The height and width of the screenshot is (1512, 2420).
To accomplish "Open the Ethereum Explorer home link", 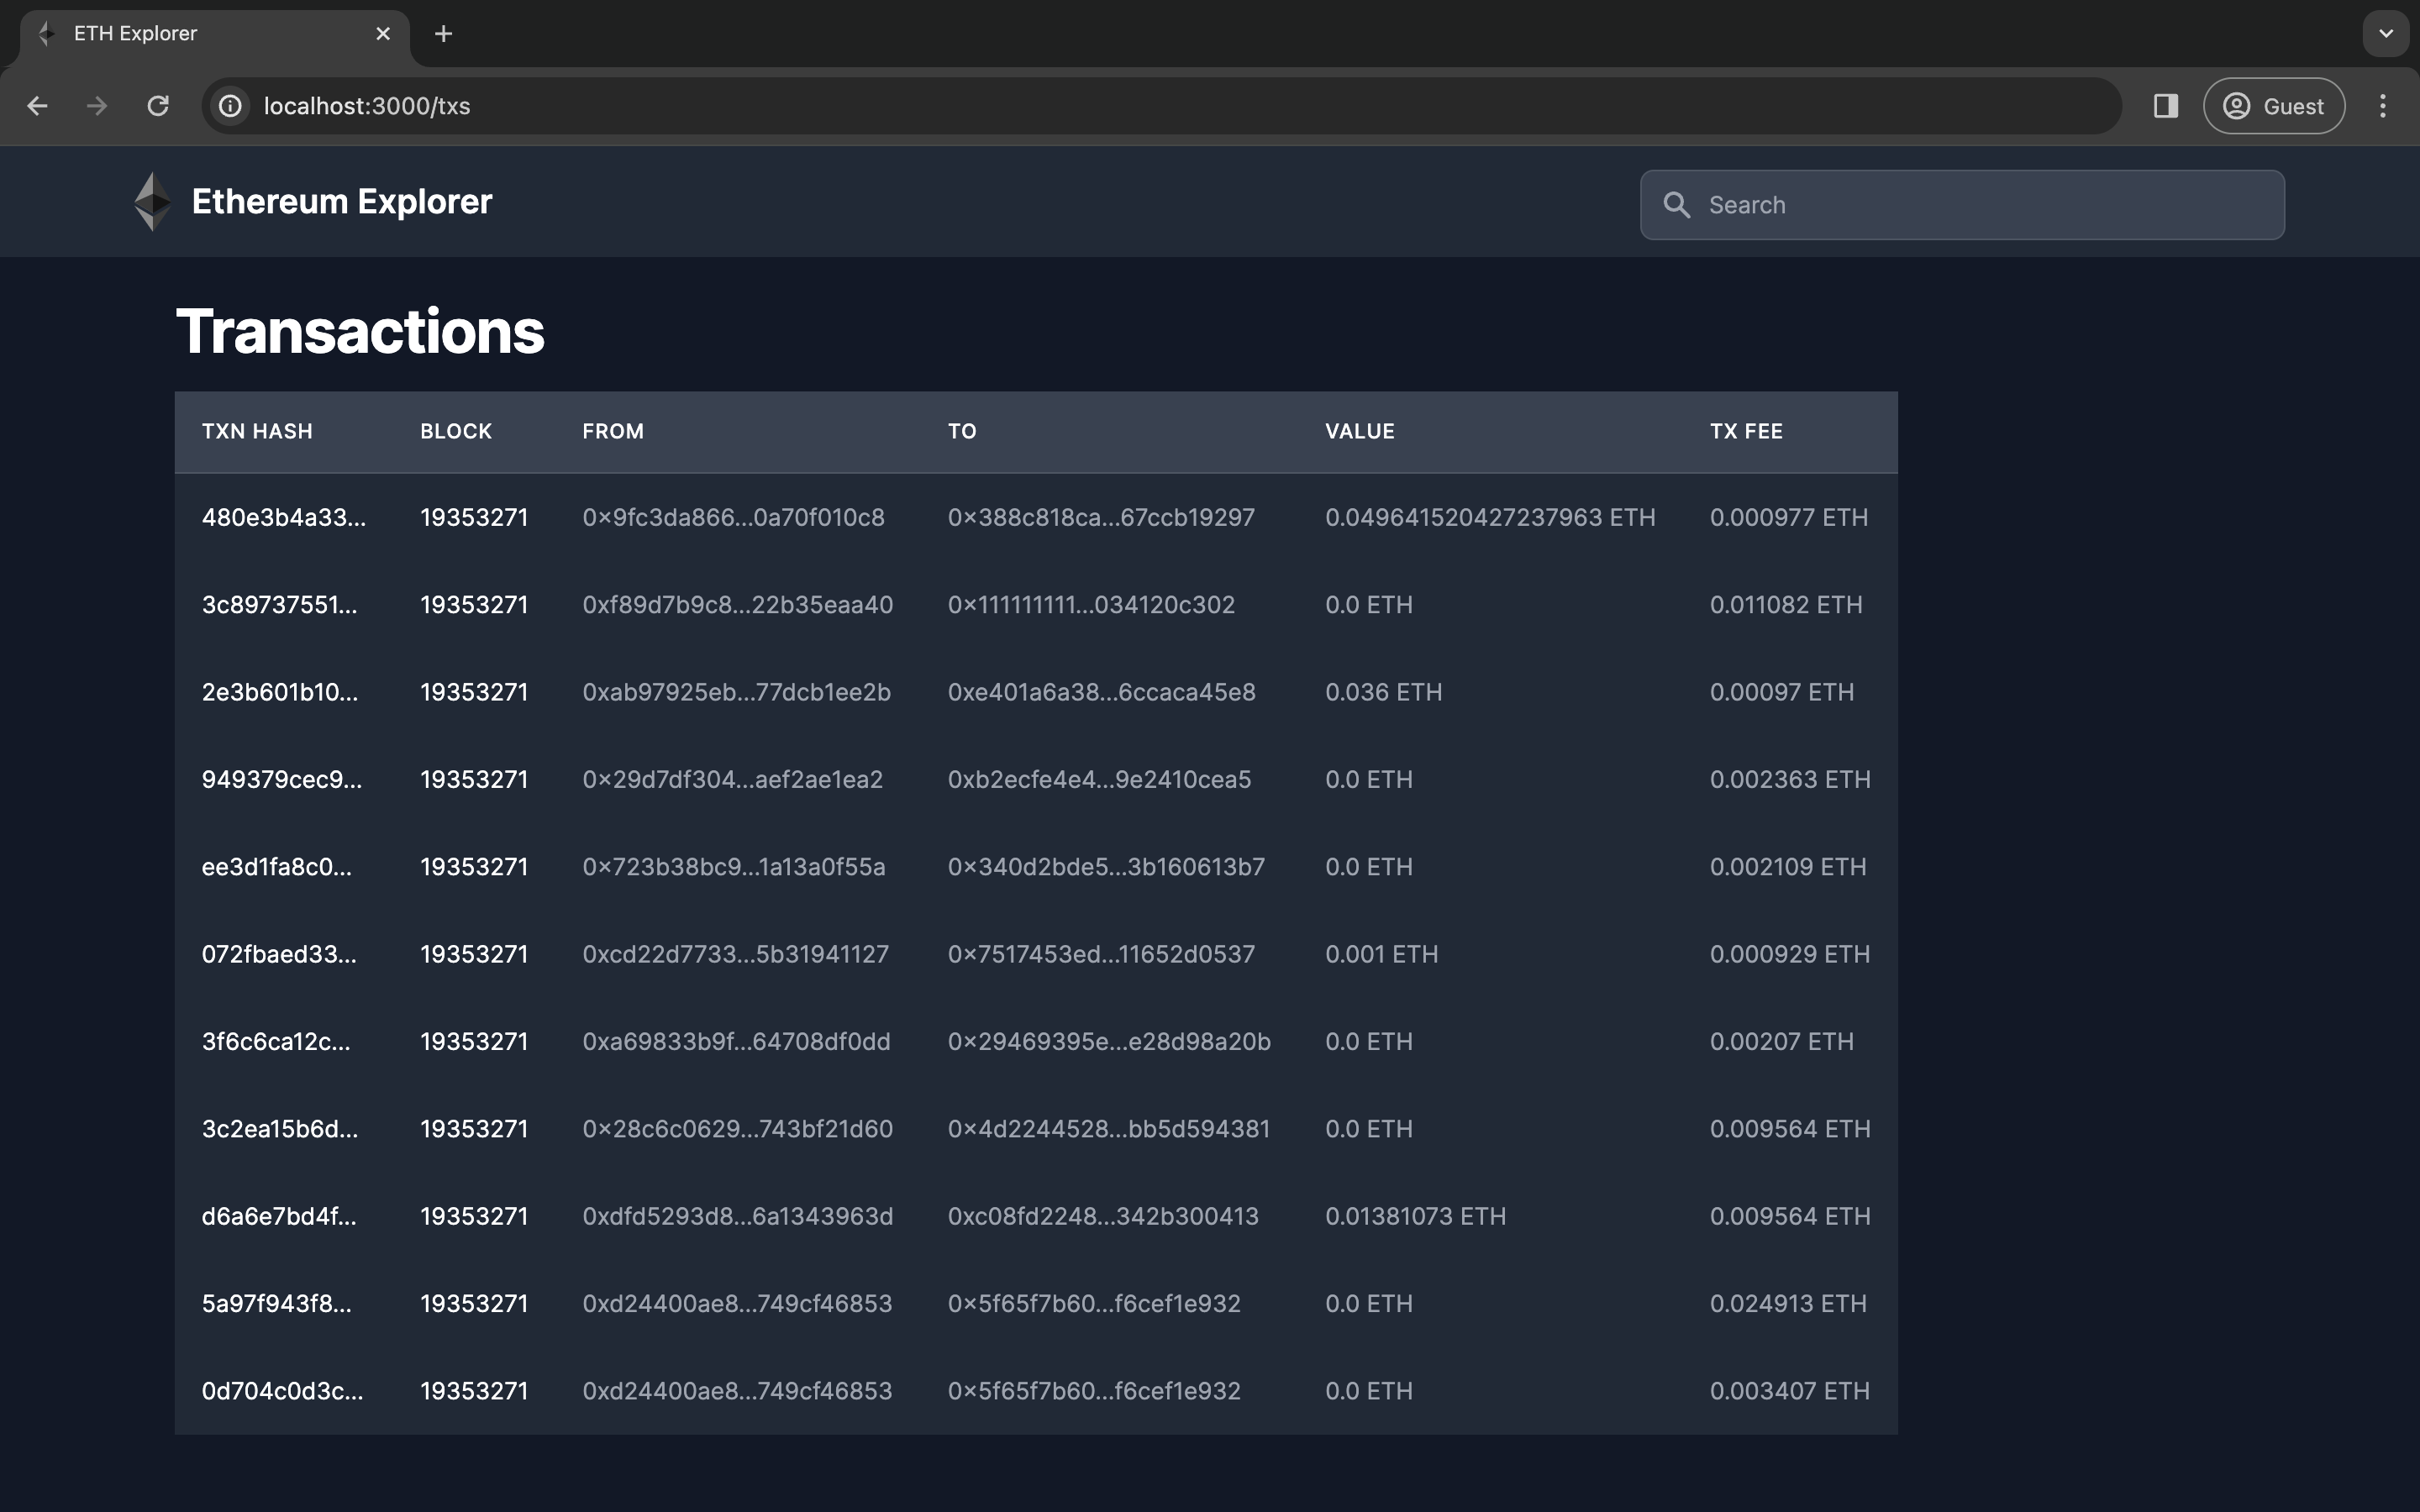I will point(342,202).
